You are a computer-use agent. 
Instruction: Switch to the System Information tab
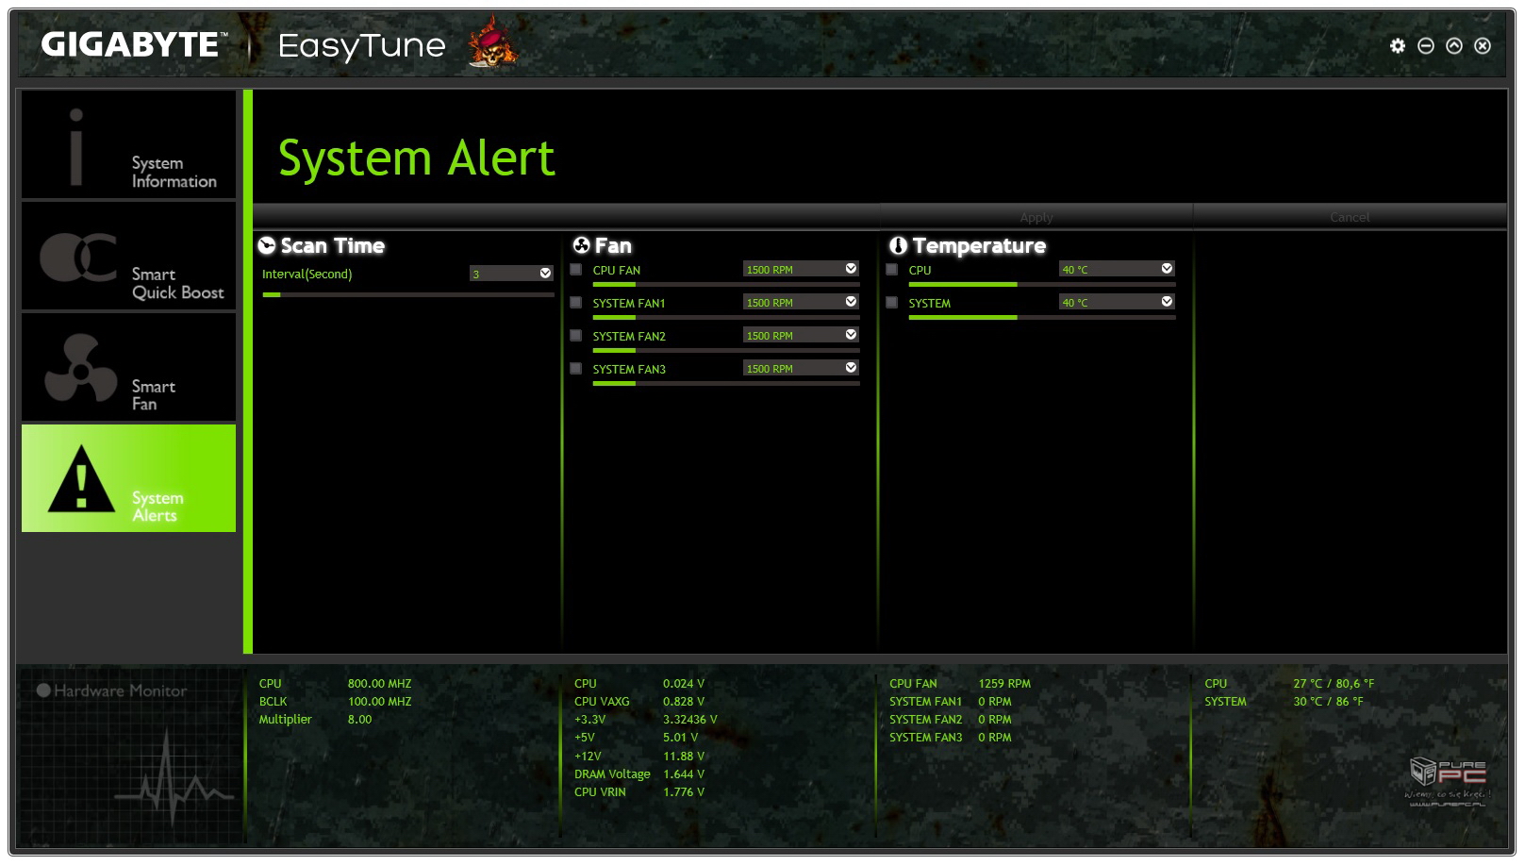[128, 145]
